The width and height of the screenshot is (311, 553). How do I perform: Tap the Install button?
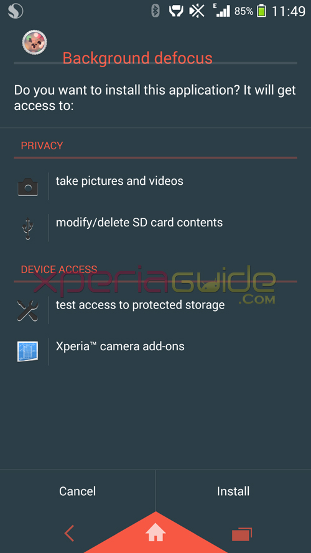pyautogui.click(x=233, y=491)
